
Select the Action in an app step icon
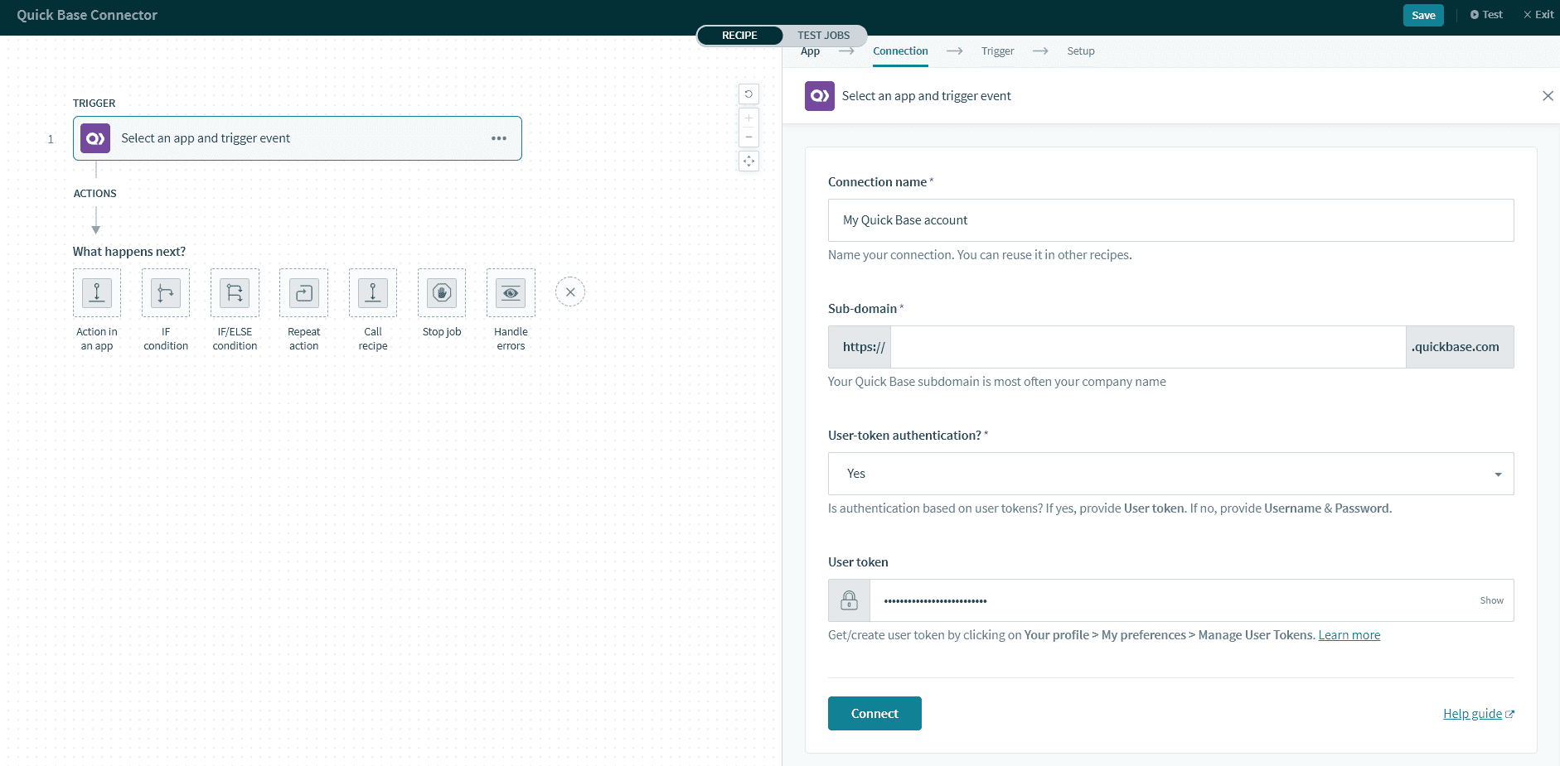coord(96,293)
